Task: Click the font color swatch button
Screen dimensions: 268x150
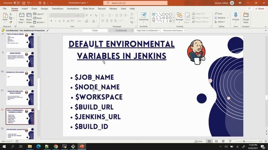Action: [93, 21]
